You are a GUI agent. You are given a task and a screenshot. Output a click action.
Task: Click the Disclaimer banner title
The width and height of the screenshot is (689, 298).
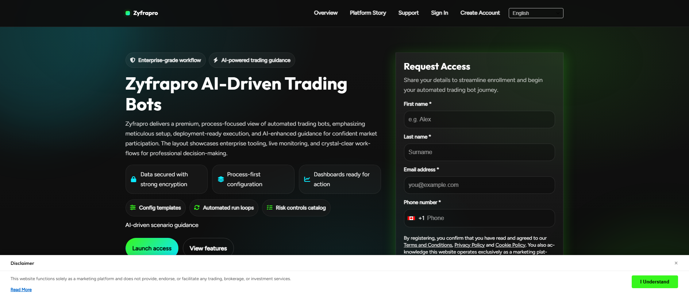tap(22, 263)
